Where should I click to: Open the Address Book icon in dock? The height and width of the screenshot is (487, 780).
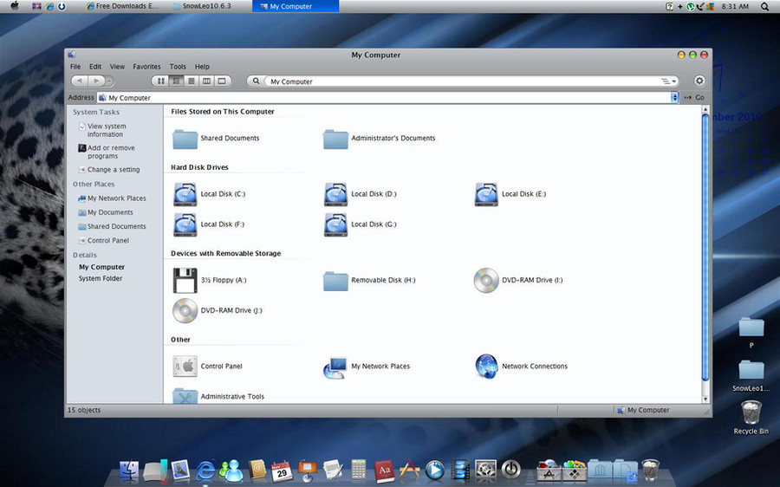tap(257, 470)
